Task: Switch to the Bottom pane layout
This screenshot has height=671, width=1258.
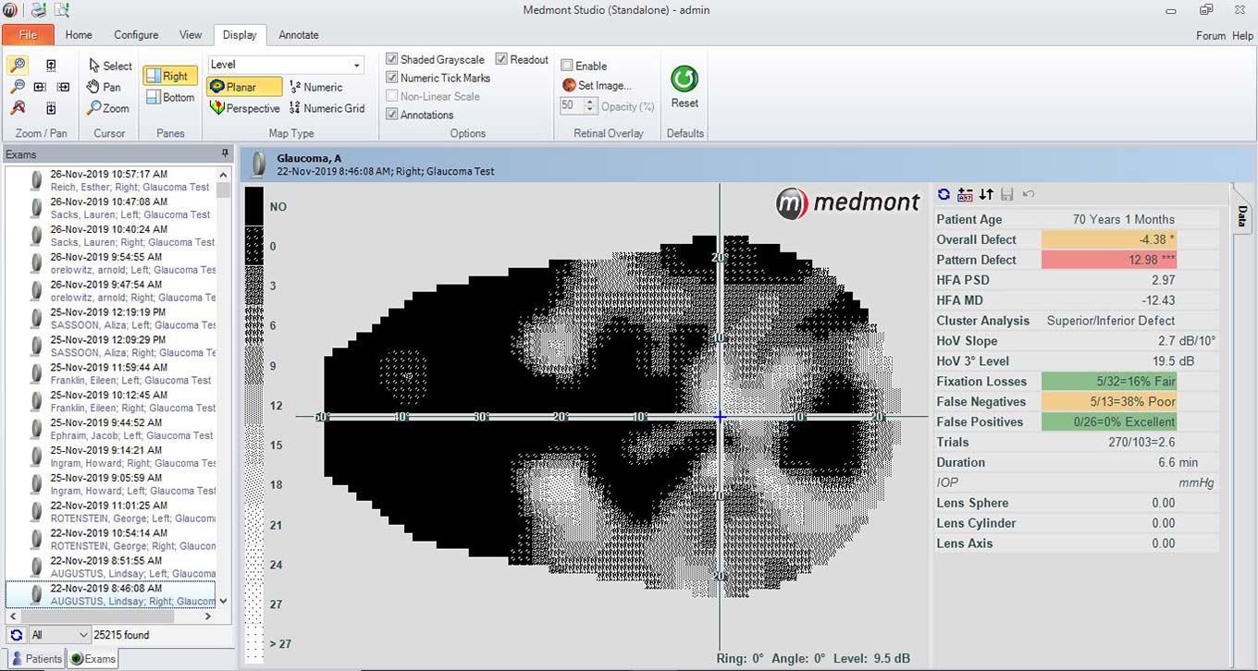Action: click(x=170, y=97)
